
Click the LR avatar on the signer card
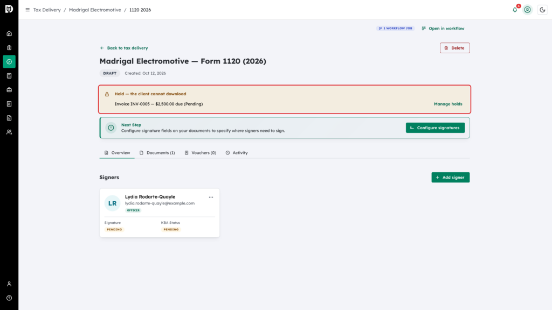pos(112,203)
